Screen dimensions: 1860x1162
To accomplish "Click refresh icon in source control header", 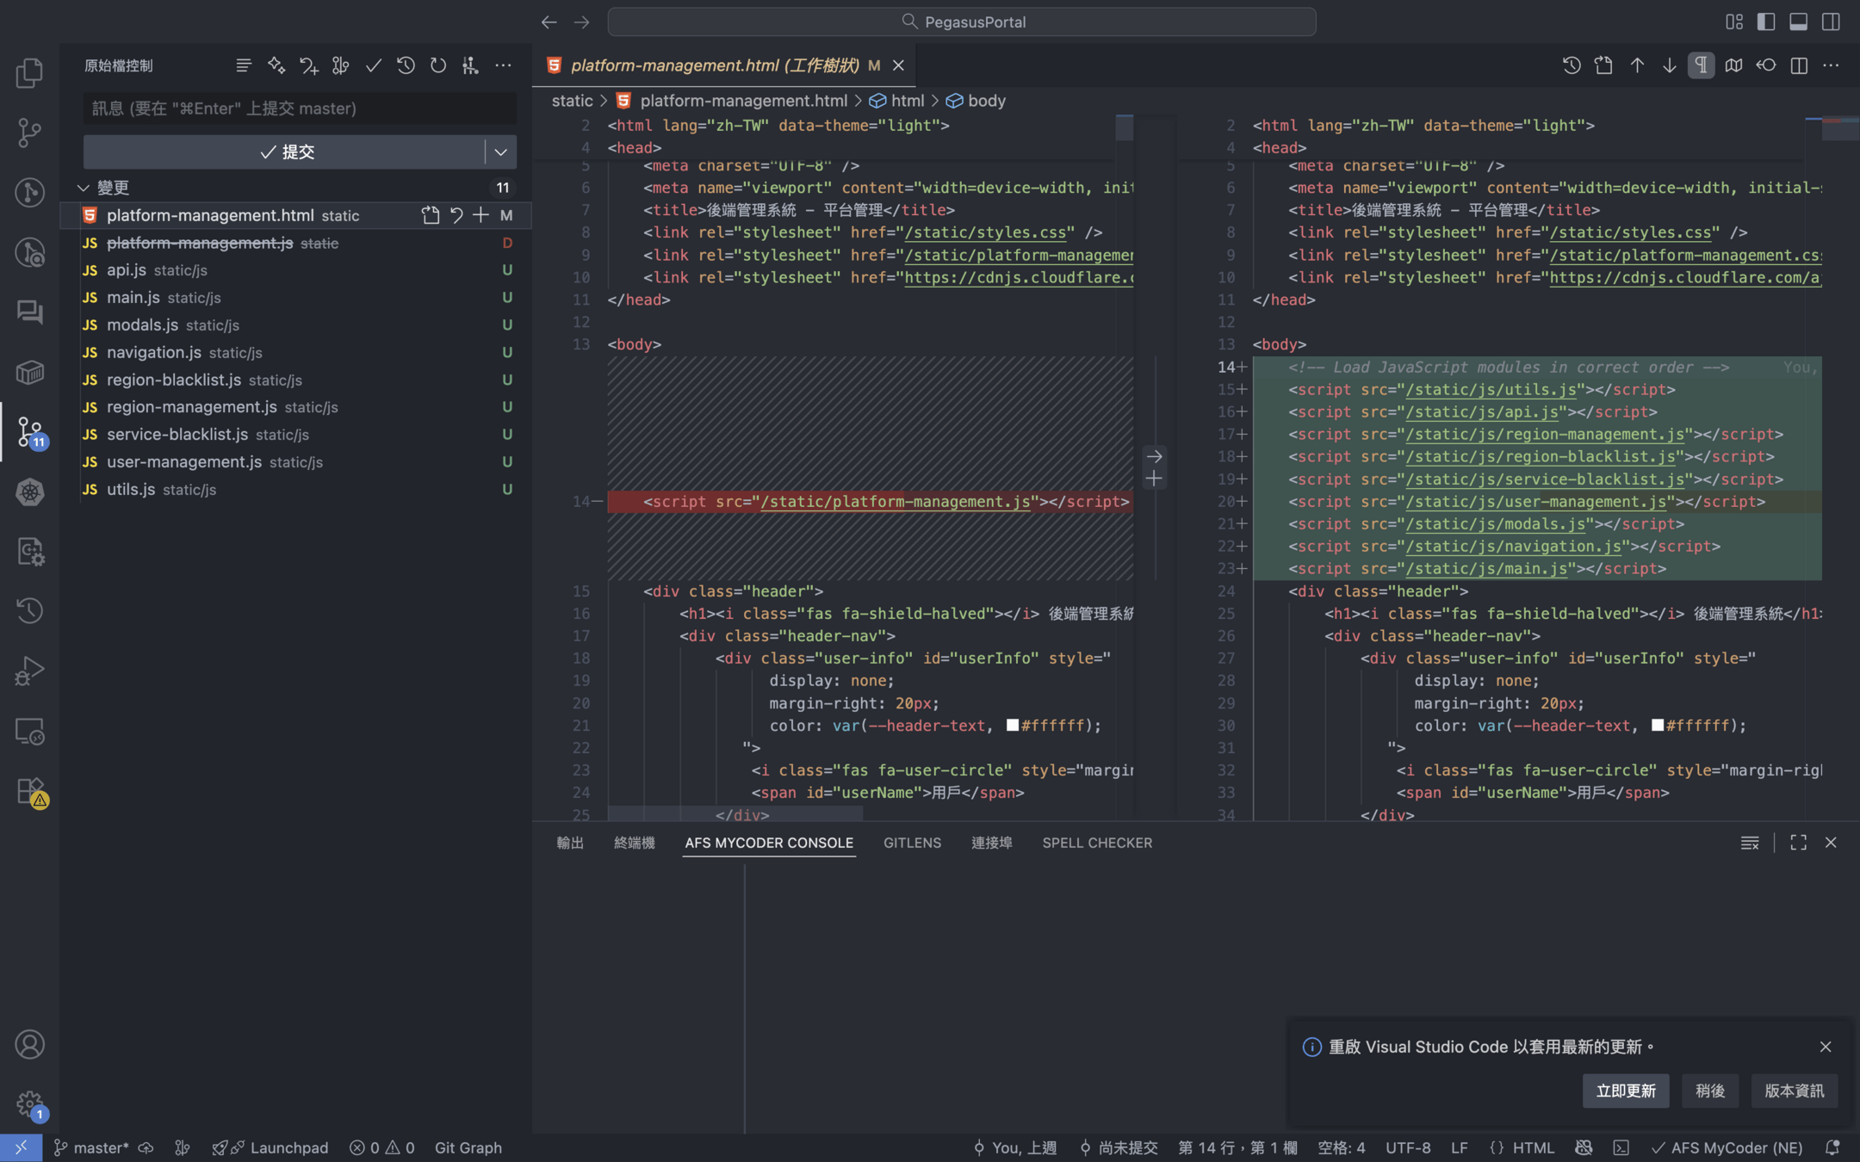I will point(438,65).
